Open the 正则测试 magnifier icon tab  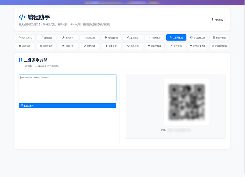point(133,38)
